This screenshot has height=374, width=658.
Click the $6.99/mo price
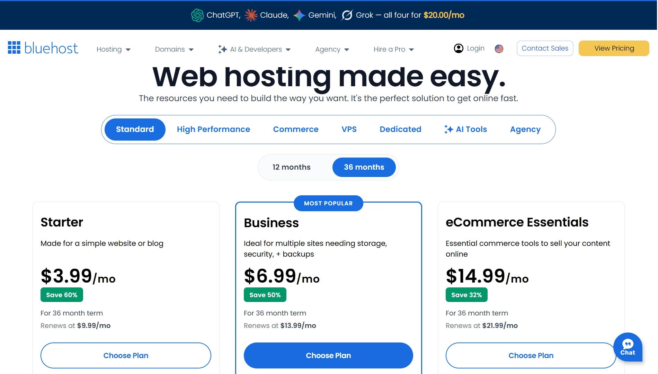[x=282, y=276]
